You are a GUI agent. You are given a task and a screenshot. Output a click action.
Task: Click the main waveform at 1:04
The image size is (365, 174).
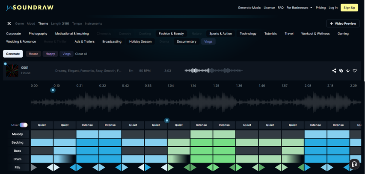pos(171,102)
